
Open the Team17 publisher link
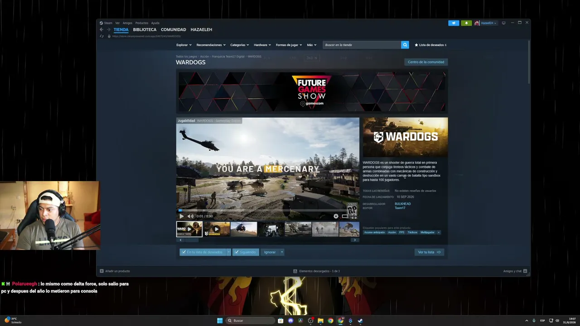pos(400,208)
